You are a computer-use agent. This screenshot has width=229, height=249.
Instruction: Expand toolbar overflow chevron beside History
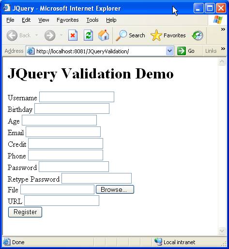(x=223, y=30)
